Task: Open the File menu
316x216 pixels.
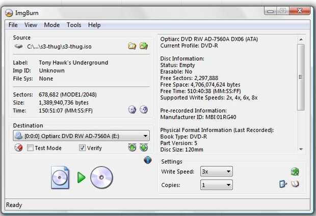Action: (x=13, y=25)
